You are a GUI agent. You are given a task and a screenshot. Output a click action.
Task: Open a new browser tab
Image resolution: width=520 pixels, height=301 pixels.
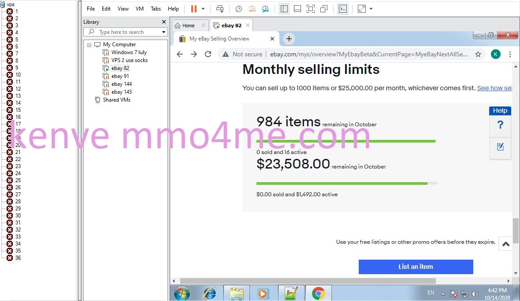coord(289,39)
